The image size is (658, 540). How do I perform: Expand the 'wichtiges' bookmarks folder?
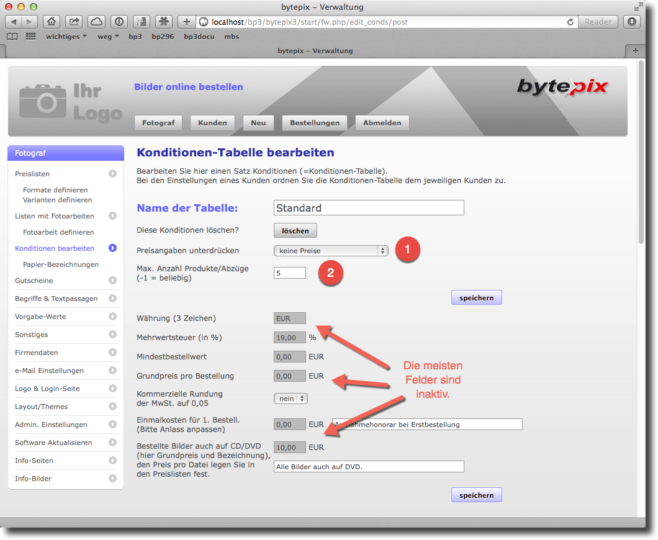(x=66, y=37)
